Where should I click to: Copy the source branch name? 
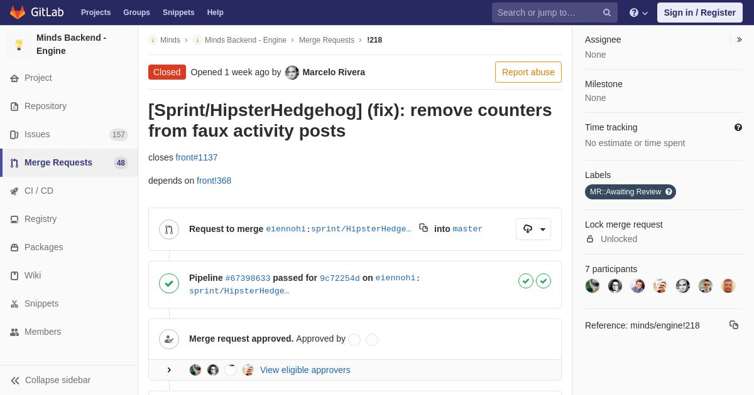(423, 228)
